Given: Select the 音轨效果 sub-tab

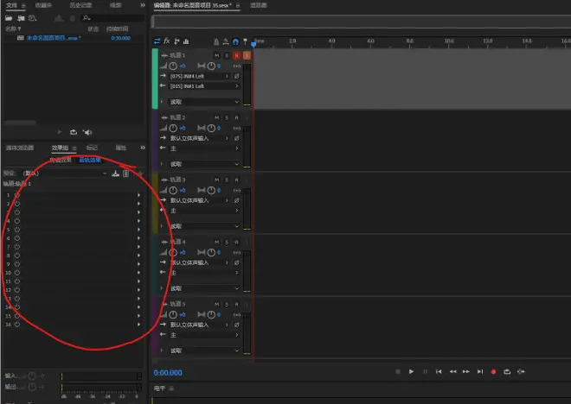Looking at the screenshot, I should click(90, 160).
